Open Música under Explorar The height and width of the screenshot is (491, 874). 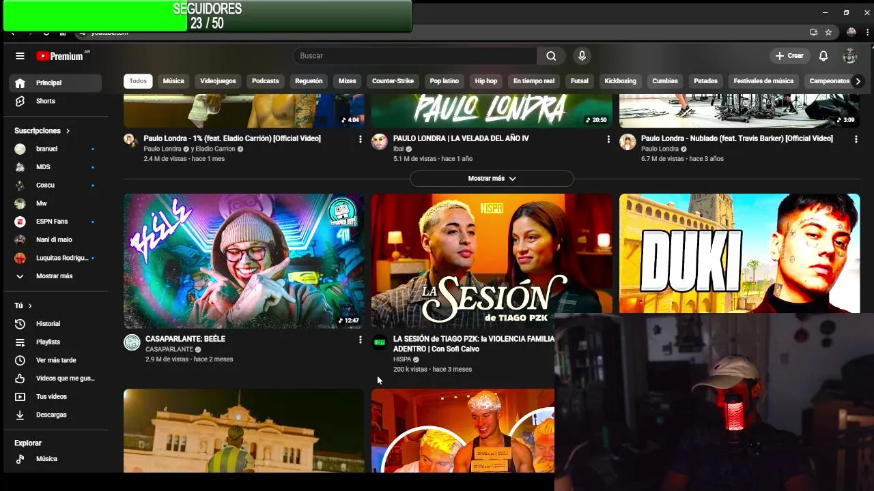point(55,459)
